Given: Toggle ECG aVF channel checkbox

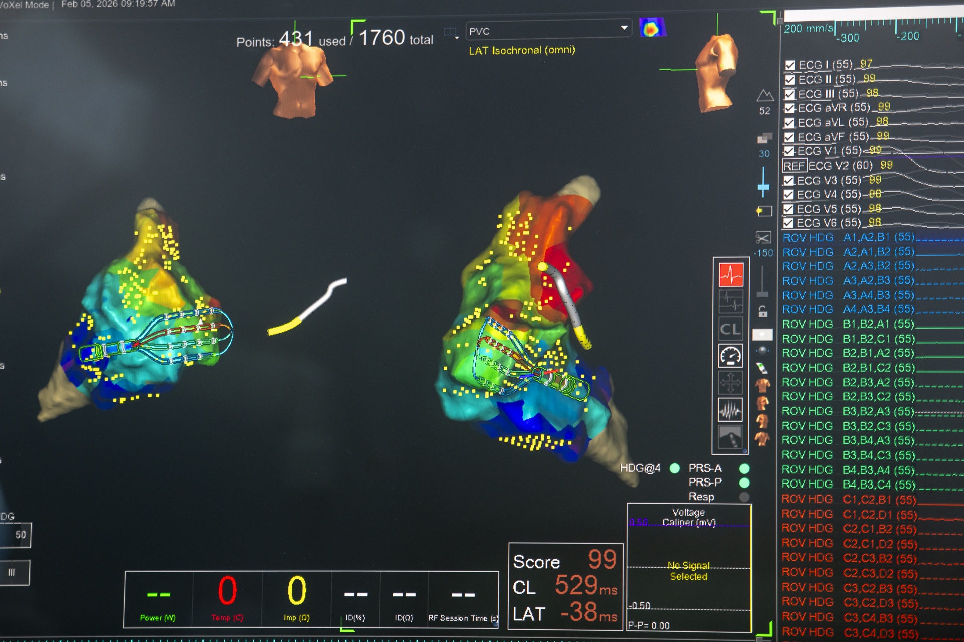Looking at the screenshot, I should [789, 137].
